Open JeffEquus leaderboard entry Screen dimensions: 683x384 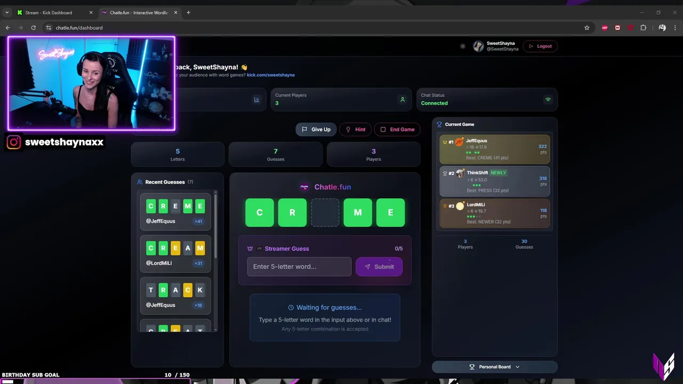[x=495, y=149]
